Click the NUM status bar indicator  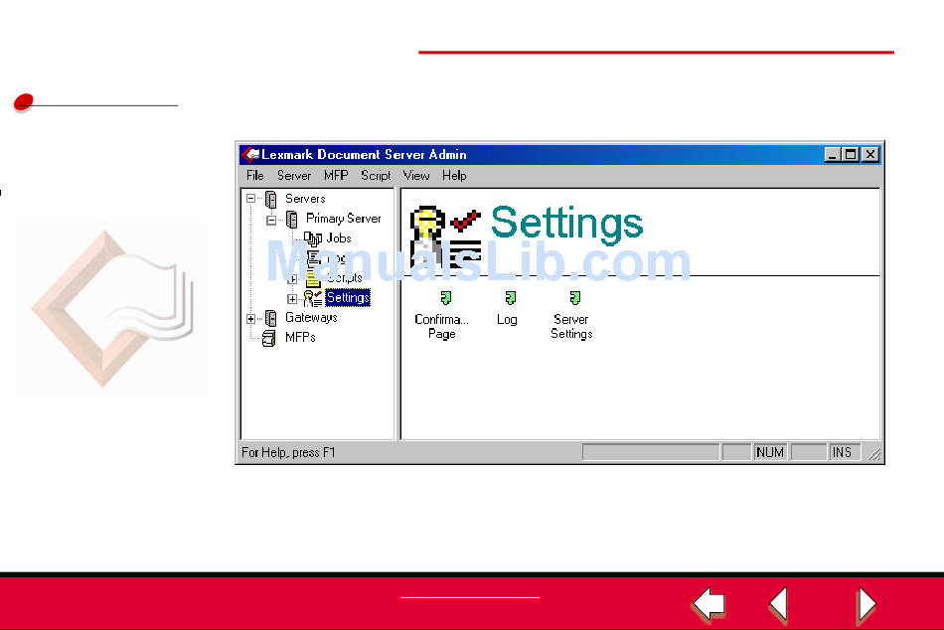tap(770, 452)
